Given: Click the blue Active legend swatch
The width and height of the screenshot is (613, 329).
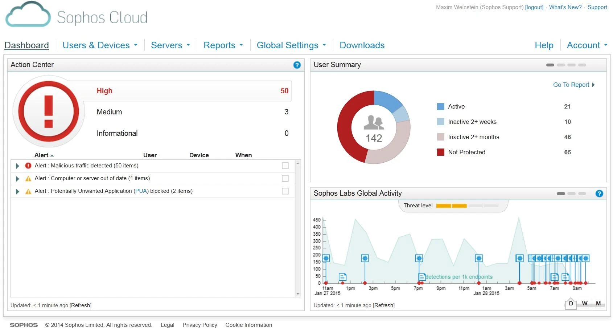Looking at the screenshot, I should pos(441,106).
